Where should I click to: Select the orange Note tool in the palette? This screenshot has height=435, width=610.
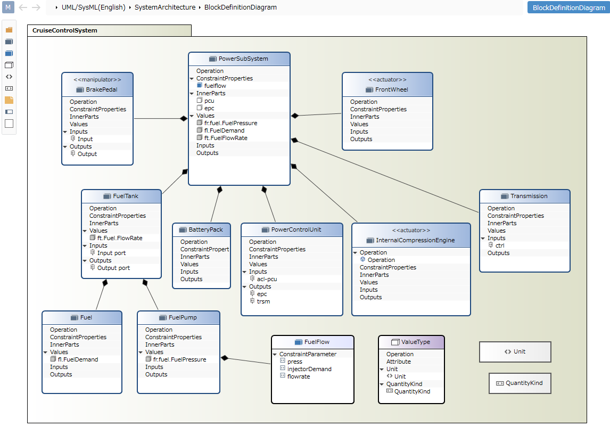(9, 100)
